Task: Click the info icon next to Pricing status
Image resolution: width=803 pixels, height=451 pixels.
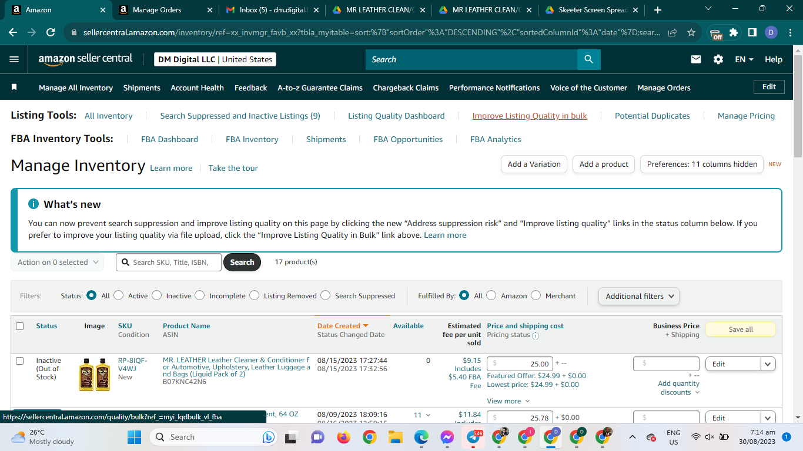Action: pos(535,336)
